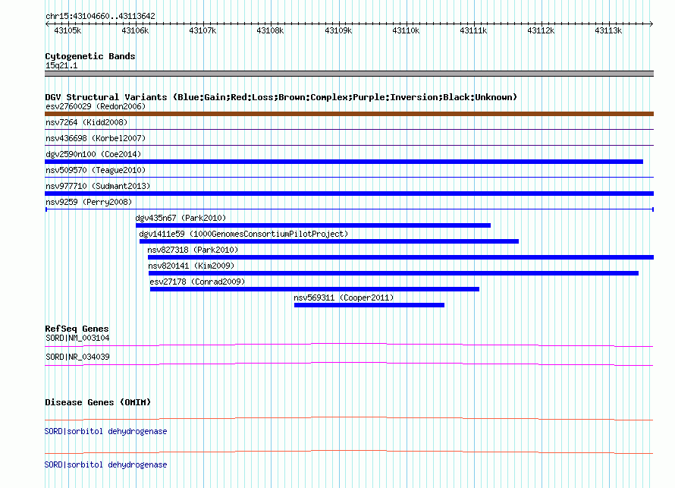675x488 pixels.
Task: Click the nsv977710 (Sudmant2013) gain bar
Action: (x=349, y=194)
